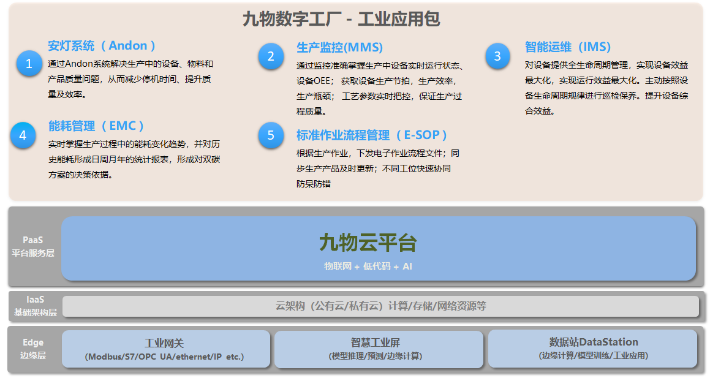Viewport: 710px width, 378px height.
Task: Open the 安灯系统（Andon）heading
Action: 102,46
